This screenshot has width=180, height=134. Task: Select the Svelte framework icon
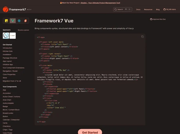[x=25, y=21]
